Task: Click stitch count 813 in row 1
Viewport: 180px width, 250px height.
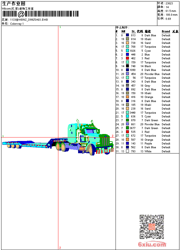Action: coord(133,35)
